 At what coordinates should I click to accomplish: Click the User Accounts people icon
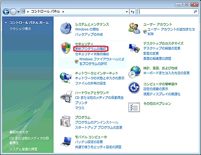134,28
